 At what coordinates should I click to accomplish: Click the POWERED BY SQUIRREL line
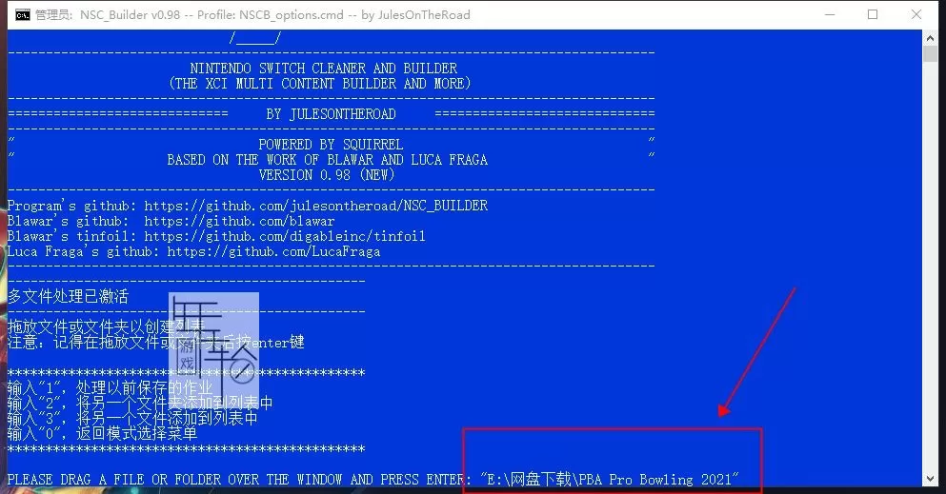tap(331, 144)
